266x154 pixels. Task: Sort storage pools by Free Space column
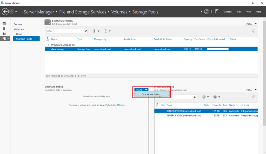point(200,39)
